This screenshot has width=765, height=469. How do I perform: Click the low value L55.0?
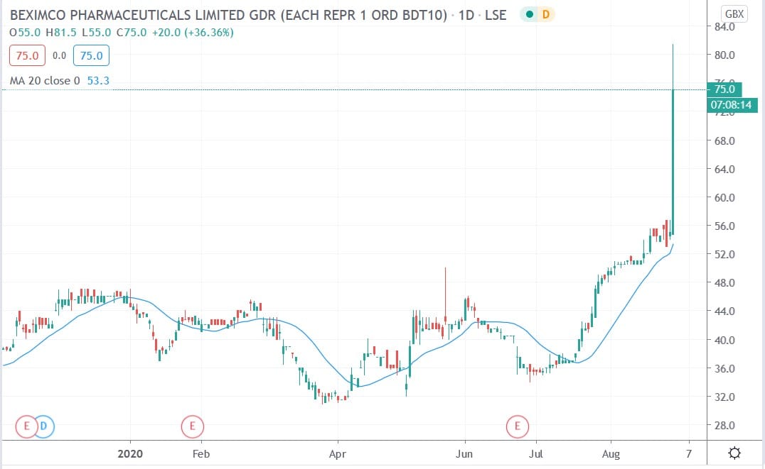[x=96, y=33]
